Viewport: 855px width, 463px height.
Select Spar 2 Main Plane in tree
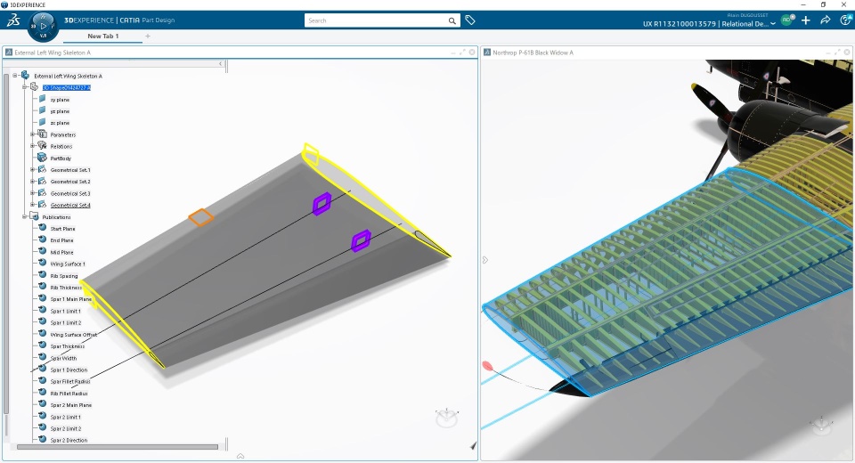pyautogui.click(x=71, y=405)
